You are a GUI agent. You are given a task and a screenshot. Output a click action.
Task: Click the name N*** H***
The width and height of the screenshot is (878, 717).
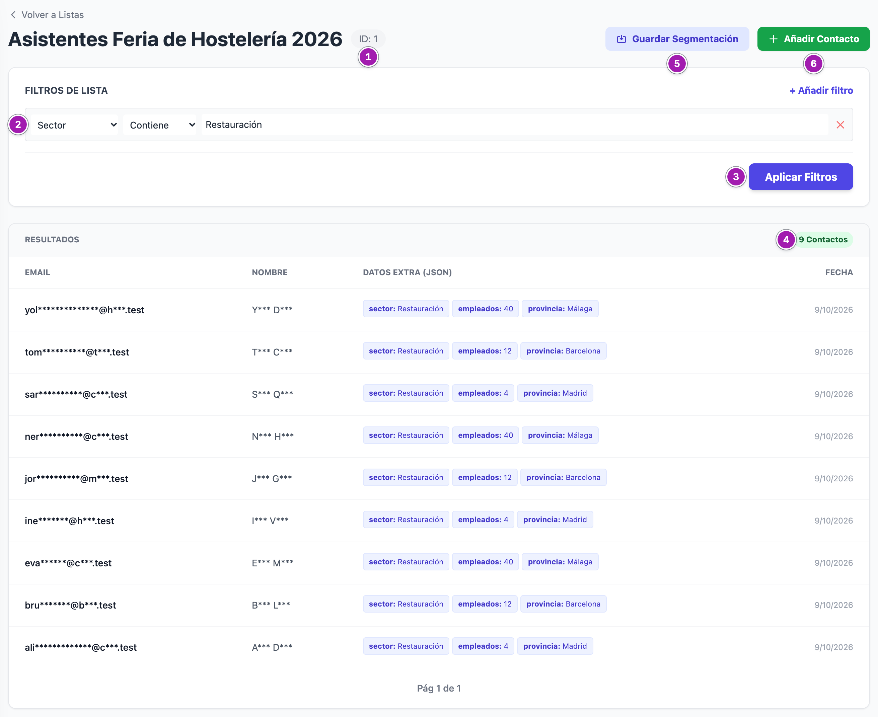[273, 436]
